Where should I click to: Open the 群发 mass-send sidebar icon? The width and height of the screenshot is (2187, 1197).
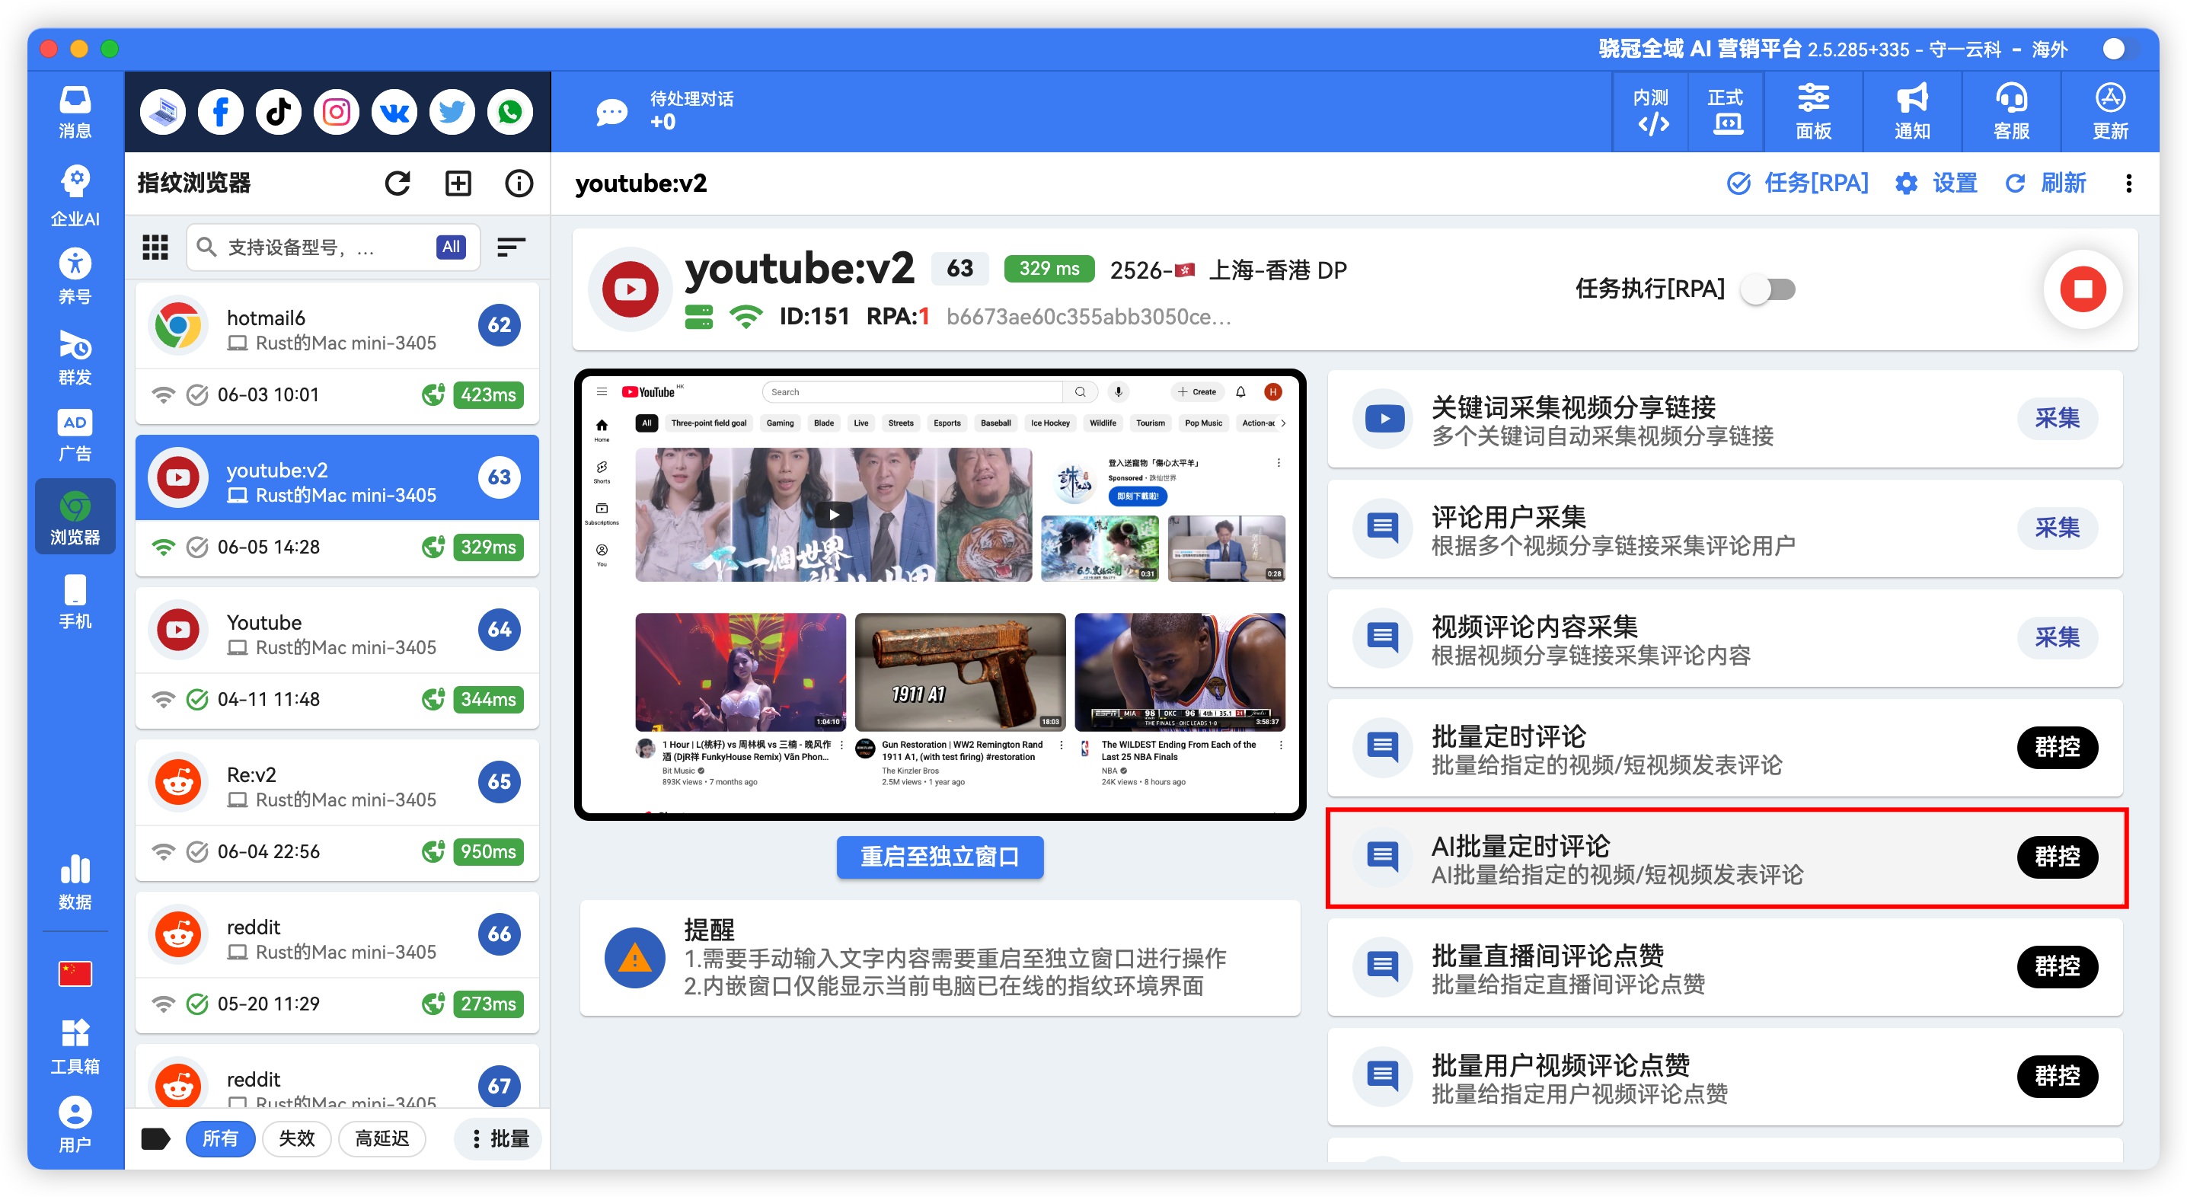75,357
